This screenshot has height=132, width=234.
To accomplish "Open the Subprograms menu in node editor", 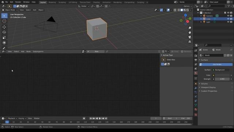I will (38, 51).
